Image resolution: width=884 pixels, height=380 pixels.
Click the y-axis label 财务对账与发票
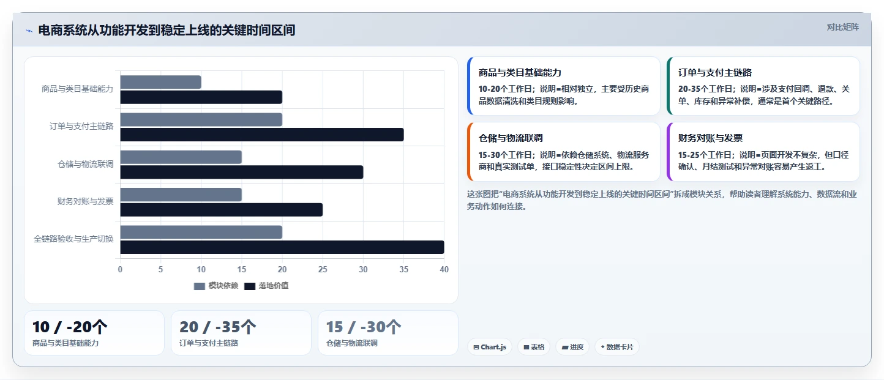tap(85, 201)
